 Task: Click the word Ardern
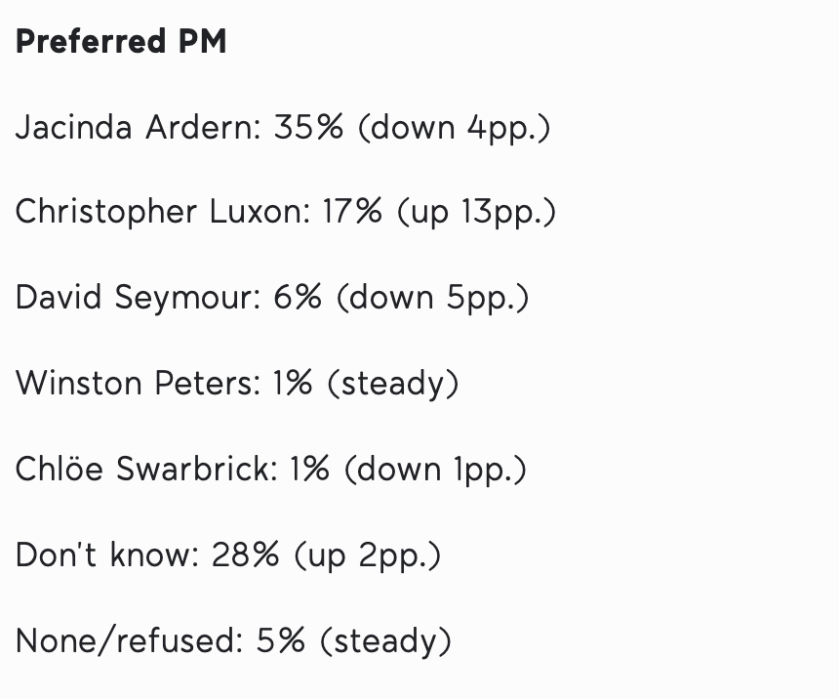(x=203, y=128)
